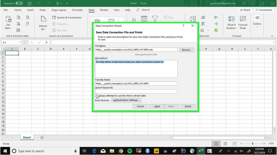The image size is (277, 155).
Task: Click the Search Keywords input field
Action: tap(136, 91)
